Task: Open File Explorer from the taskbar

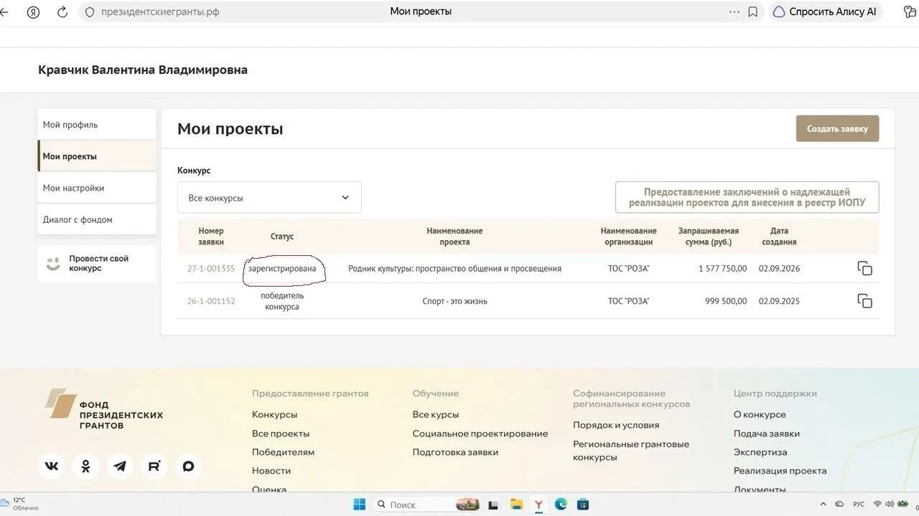Action: tap(517, 505)
